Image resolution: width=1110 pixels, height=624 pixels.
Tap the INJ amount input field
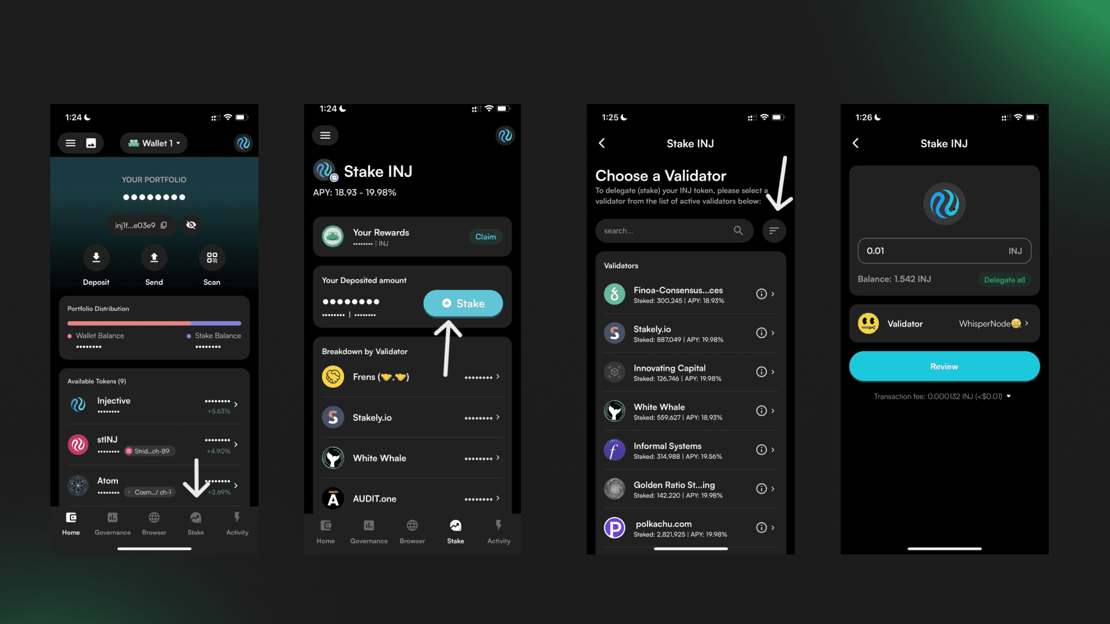pyautogui.click(x=944, y=250)
